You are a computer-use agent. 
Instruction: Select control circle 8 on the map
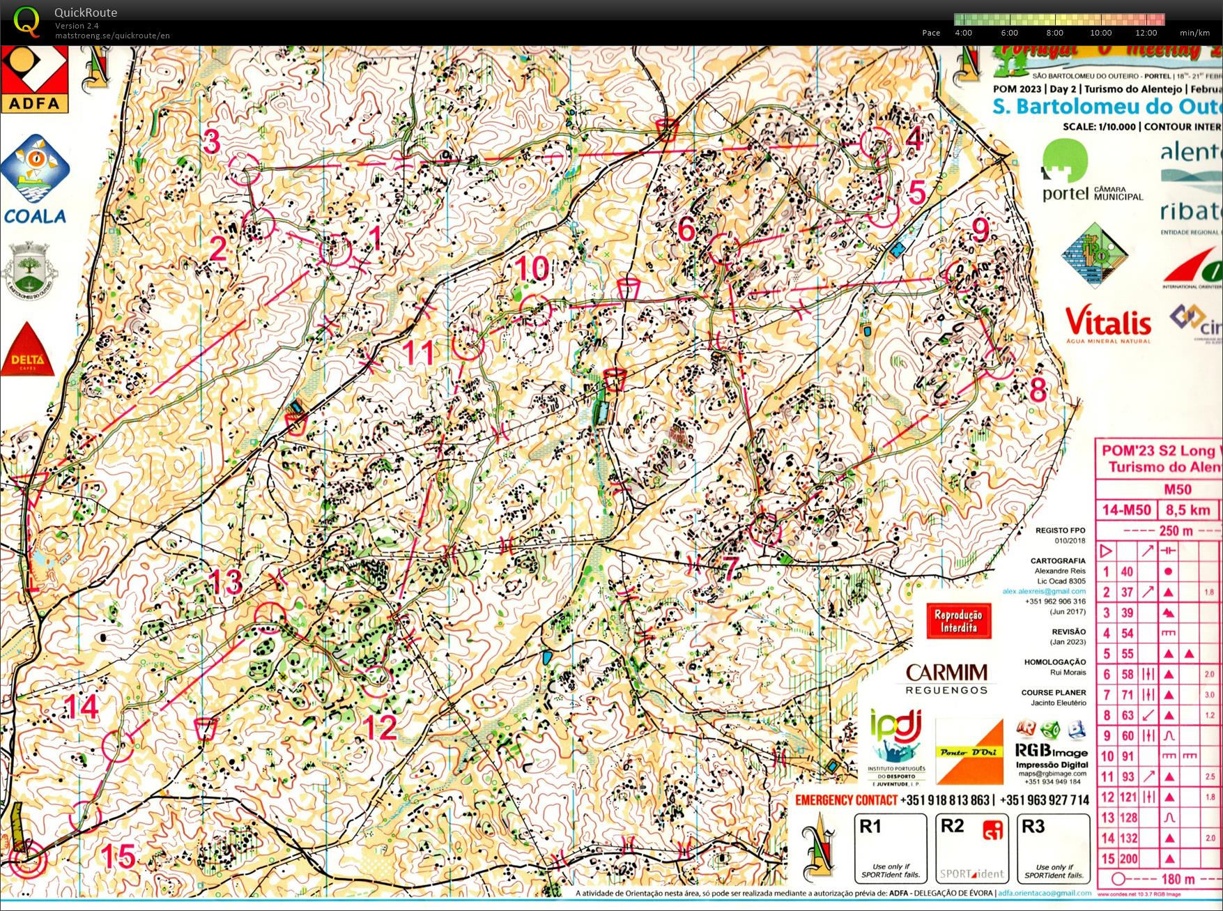coord(999,362)
